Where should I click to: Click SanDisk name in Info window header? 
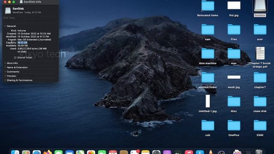tap(18, 9)
